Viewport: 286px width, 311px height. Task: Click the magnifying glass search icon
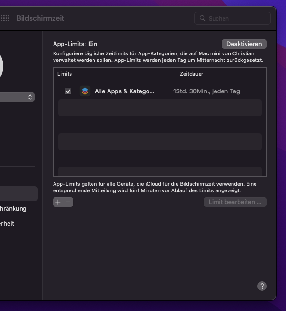(x=202, y=18)
